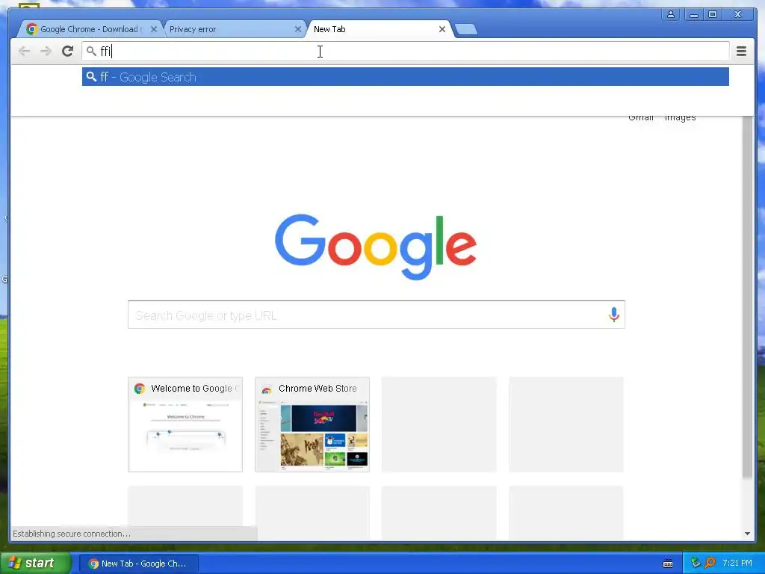The width and height of the screenshot is (765, 574).
Task: Click the back navigation arrow
Action: pos(24,52)
